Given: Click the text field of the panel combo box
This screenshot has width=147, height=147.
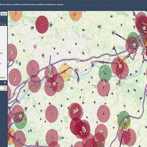Looking at the screenshot, I should pyautogui.click(x=2, y=88).
